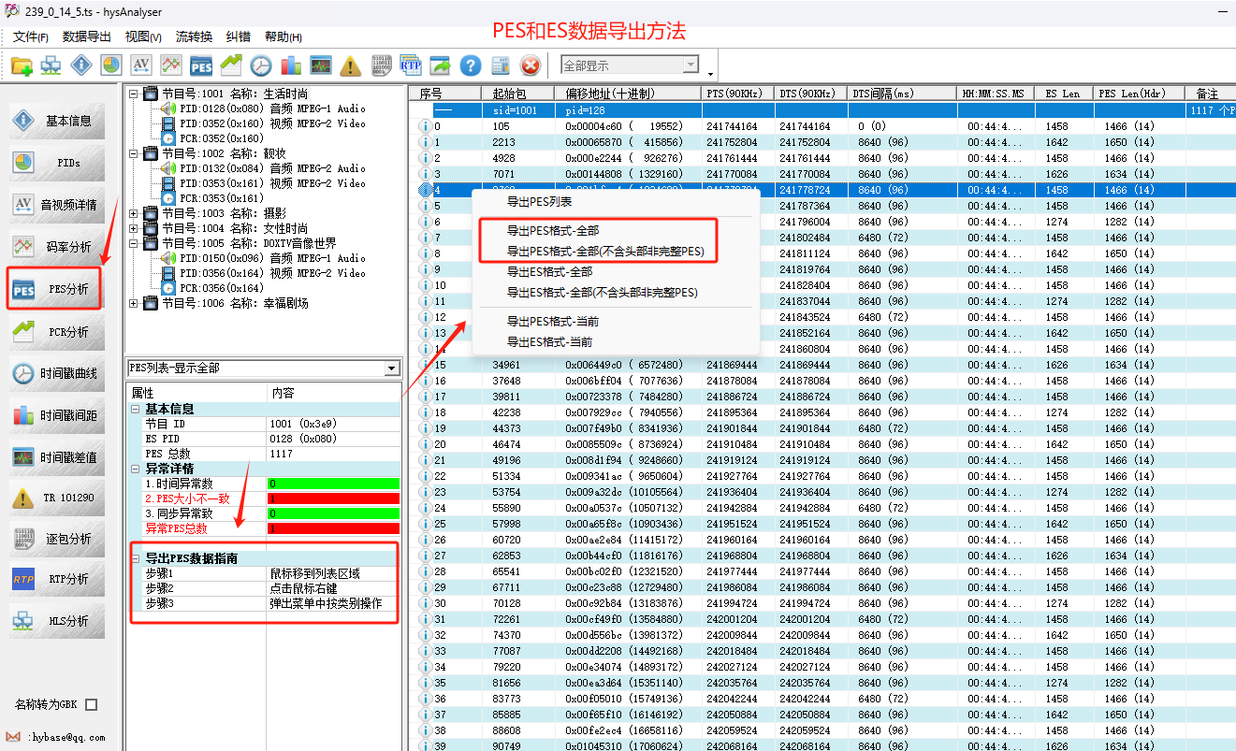Click the yellow warning triangle toolbar icon

[350, 65]
